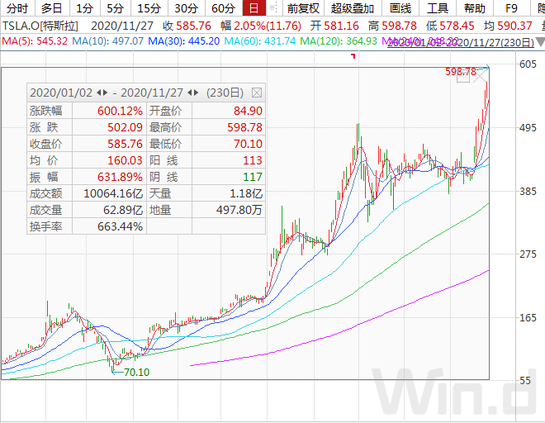Click the 开盘价 value 84.90
Image resolution: width=545 pixels, height=423 pixels.
point(248,111)
